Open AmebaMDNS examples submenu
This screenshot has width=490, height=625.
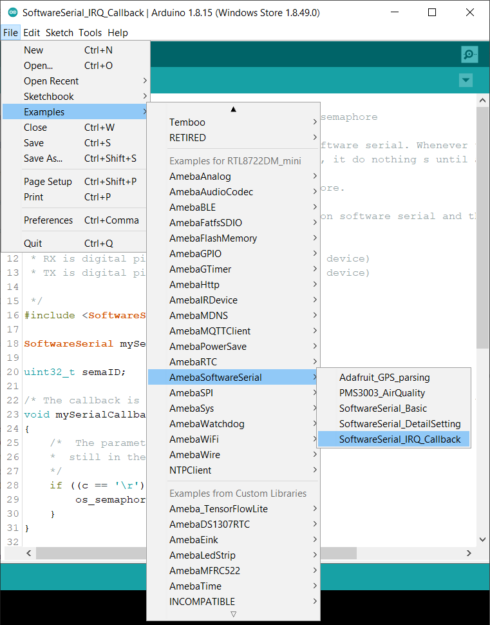234,316
